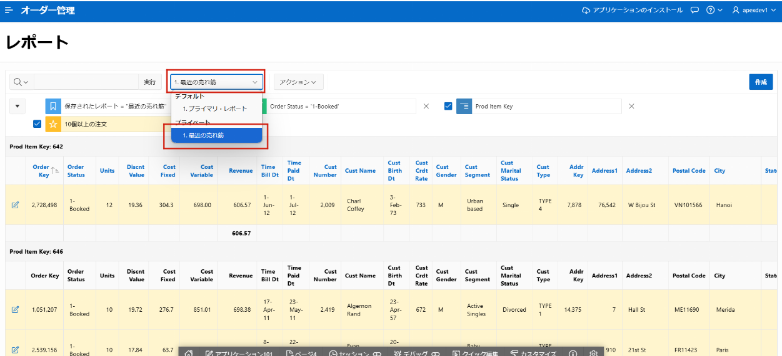Click the アプリケーションのインストール cloud icon
The width and height of the screenshot is (782, 356).
[x=586, y=10]
